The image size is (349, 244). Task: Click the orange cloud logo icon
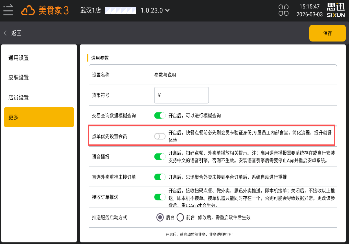click(28, 11)
